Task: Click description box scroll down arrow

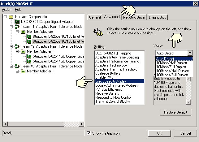Action: tap(188, 102)
